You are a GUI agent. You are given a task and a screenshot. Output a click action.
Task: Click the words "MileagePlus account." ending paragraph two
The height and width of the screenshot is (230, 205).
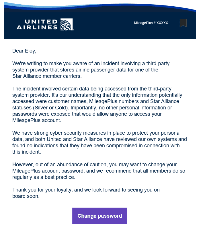[37, 120]
